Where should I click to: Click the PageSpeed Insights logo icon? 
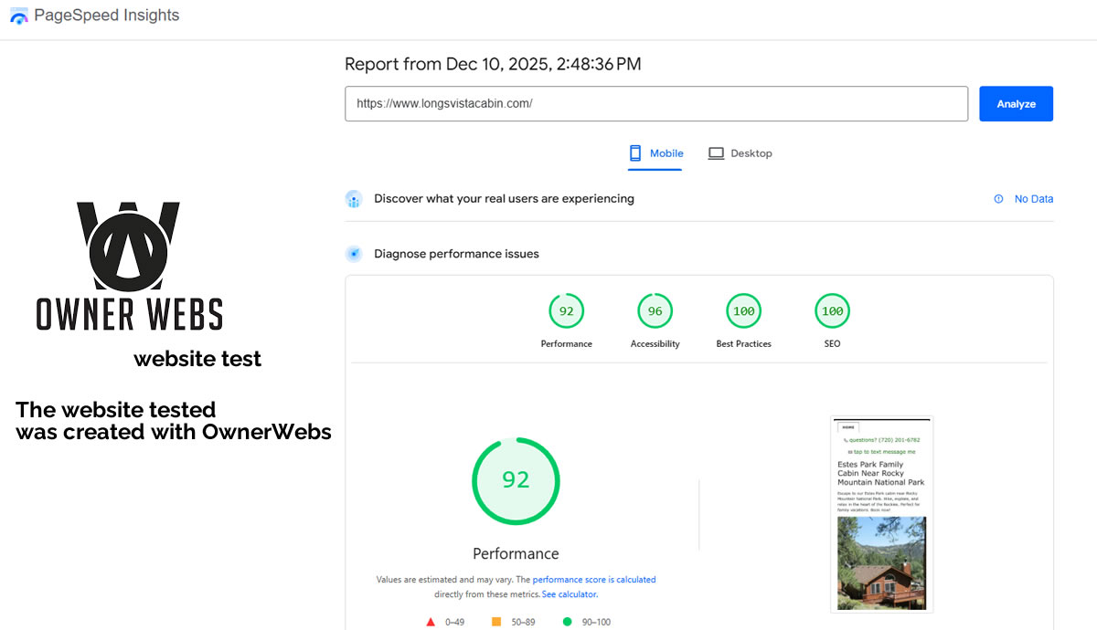coord(18,16)
